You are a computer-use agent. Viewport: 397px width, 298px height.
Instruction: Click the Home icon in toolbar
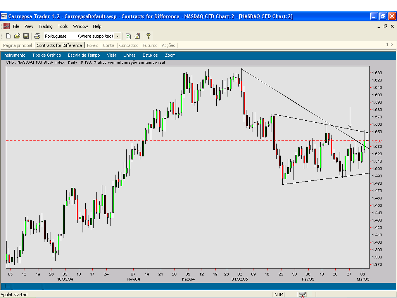137,36
